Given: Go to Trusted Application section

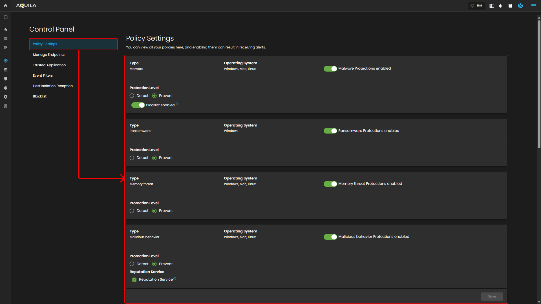Looking at the screenshot, I should click(49, 65).
